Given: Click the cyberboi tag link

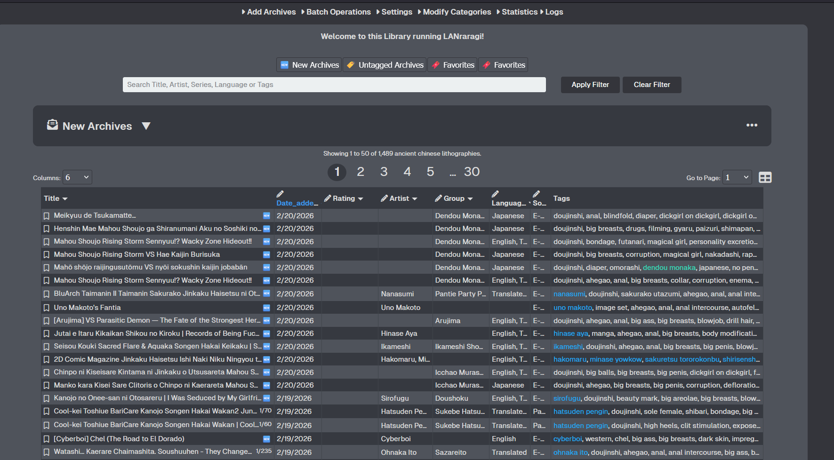Looking at the screenshot, I should tap(568, 439).
